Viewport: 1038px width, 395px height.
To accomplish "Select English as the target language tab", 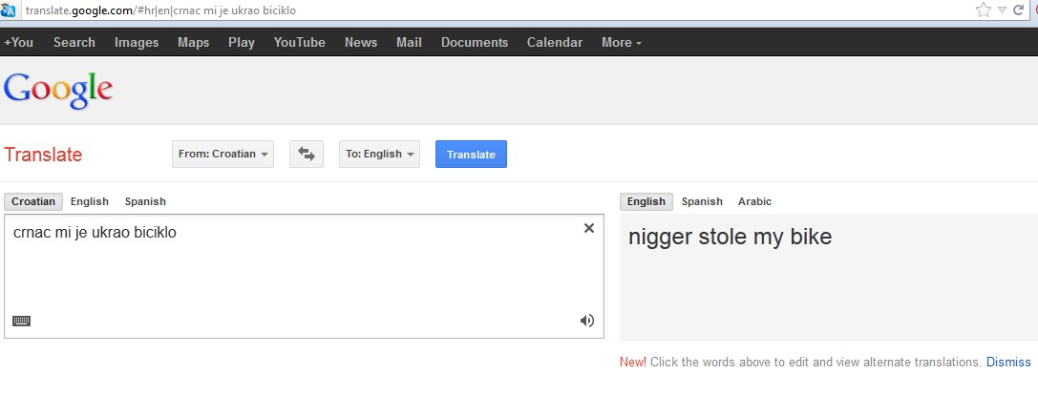I will (x=646, y=202).
